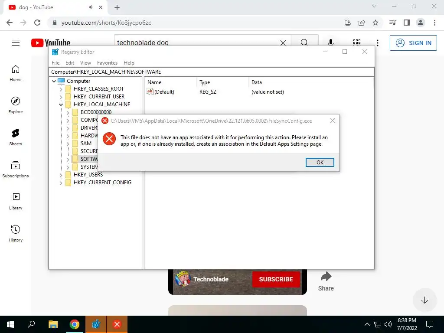This screenshot has height=333, width=444.
Task: Go back in Chrome
Action: pos(10,23)
